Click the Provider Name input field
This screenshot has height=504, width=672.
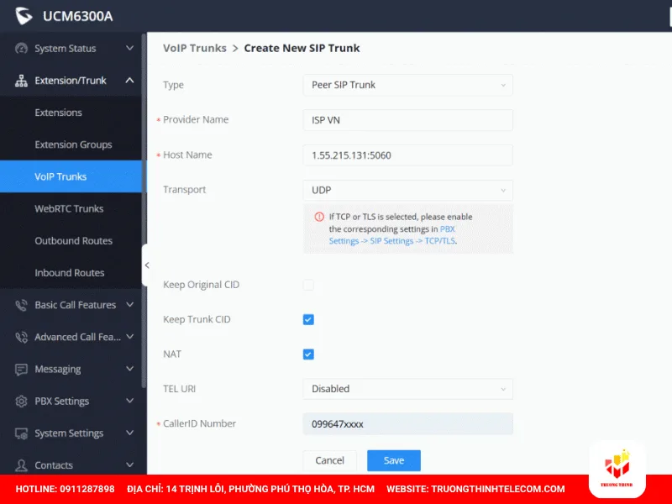tap(407, 120)
